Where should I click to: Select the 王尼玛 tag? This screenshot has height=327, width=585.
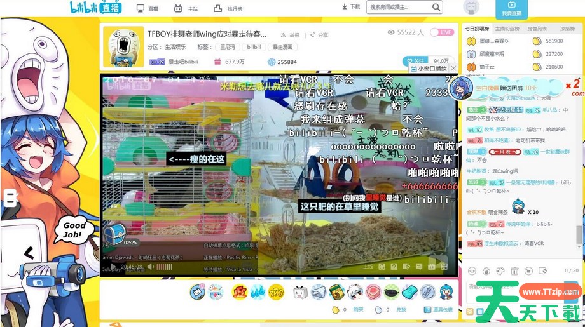point(228,47)
